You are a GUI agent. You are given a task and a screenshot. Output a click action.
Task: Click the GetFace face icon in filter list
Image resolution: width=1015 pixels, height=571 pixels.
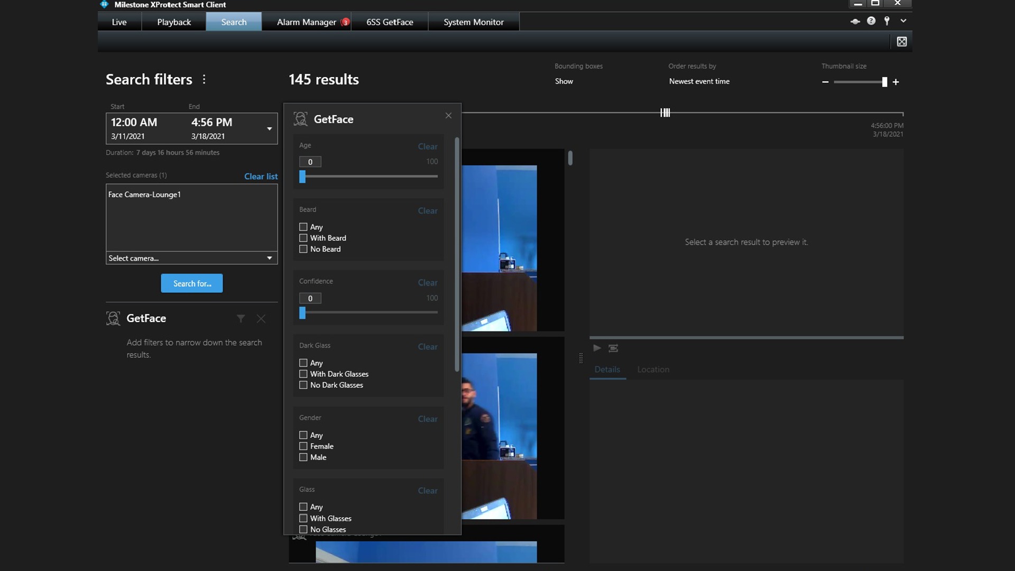pos(113,318)
